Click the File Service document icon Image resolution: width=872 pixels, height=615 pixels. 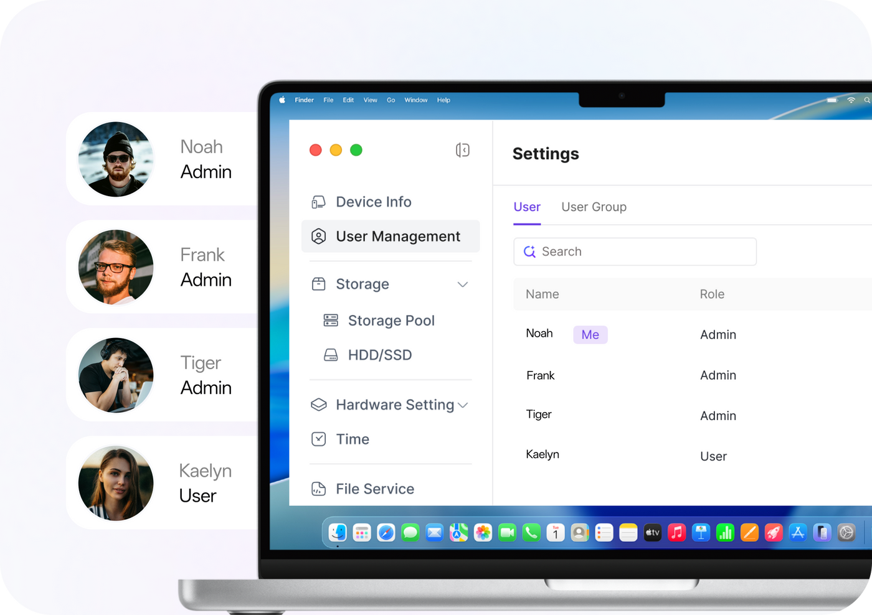[318, 489]
